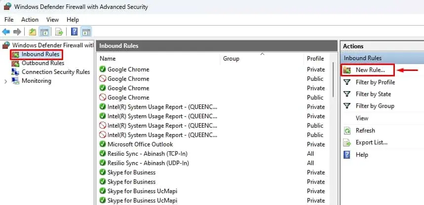This screenshot has height=205, width=424.
Task: Click Private profile cell of Microsoft Office Outlook
Action: coord(316,144)
